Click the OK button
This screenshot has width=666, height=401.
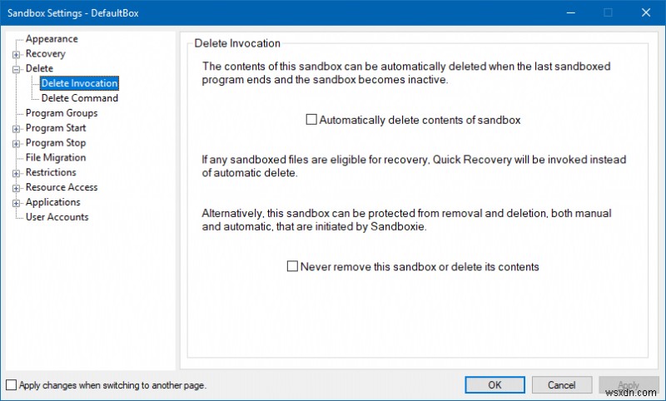click(495, 385)
